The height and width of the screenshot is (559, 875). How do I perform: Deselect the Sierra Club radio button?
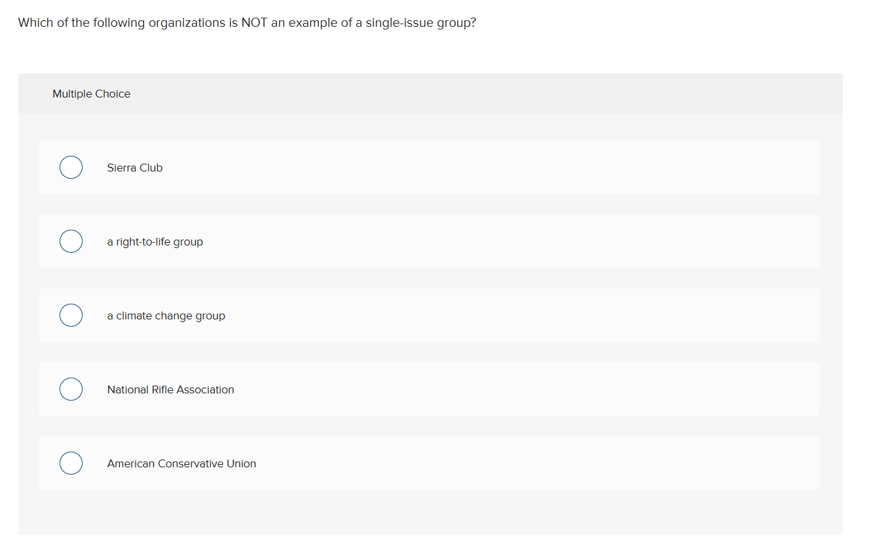[x=71, y=167]
